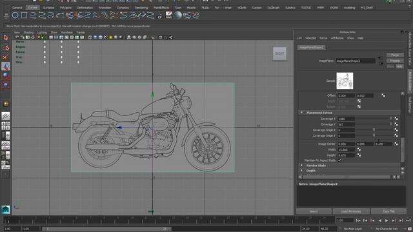Image resolution: width=413 pixels, height=232 pixels.
Task: Expand the Render Stats section
Action: coord(302,166)
